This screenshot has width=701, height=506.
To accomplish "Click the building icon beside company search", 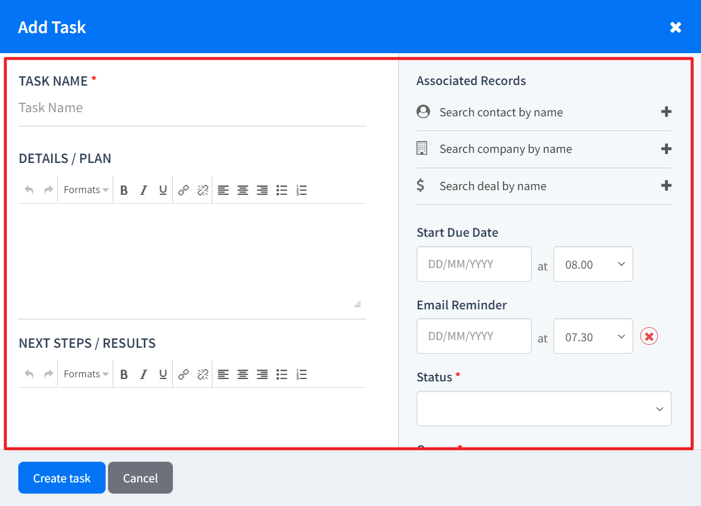I will click(421, 148).
